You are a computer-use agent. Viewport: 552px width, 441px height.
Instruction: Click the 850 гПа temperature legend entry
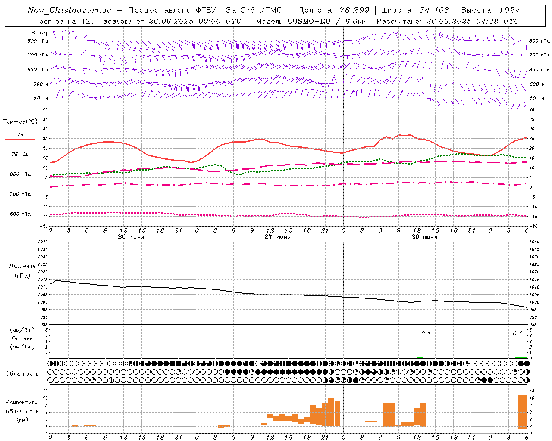pyautogui.click(x=20, y=174)
